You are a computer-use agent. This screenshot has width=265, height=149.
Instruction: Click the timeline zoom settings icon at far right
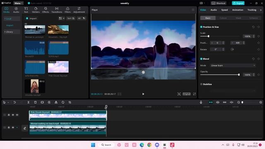[x=260, y=102]
